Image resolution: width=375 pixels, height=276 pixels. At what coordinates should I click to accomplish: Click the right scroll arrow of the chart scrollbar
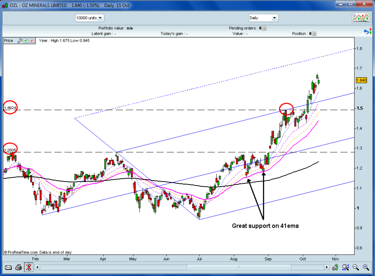(x=326, y=267)
